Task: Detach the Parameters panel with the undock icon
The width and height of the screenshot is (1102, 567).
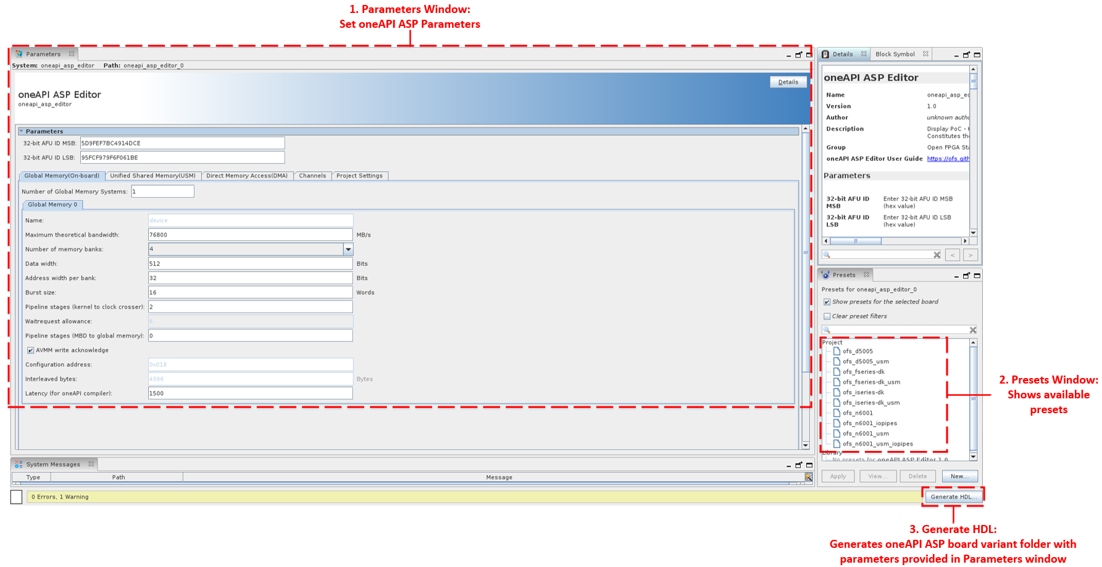Action: 798,55
